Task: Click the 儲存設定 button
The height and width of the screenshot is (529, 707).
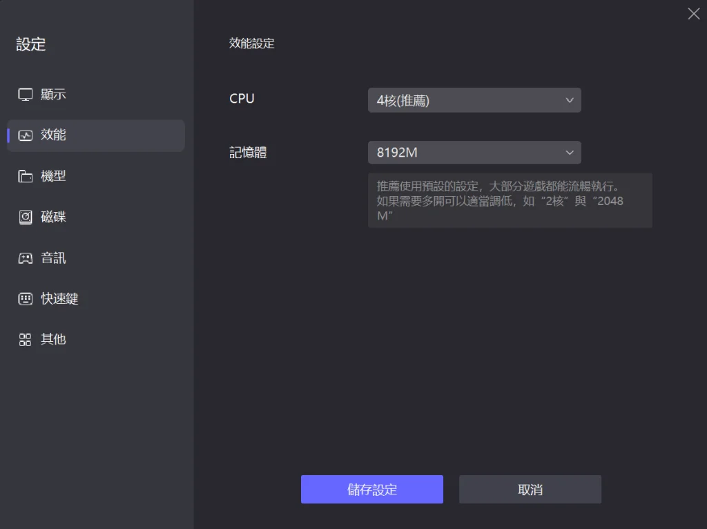Action: pos(372,490)
